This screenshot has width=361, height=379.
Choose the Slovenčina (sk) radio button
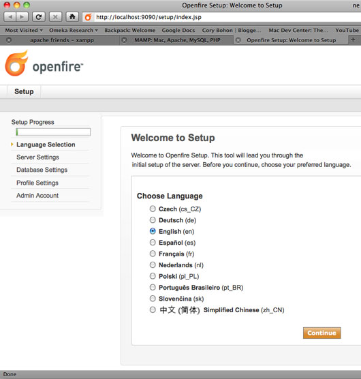[x=153, y=299]
